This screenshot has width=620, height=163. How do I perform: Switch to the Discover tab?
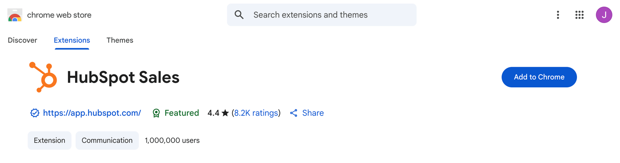click(x=22, y=40)
